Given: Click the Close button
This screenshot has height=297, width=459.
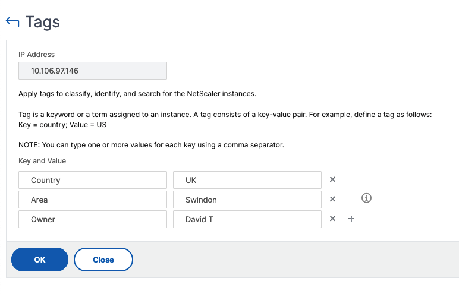Looking at the screenshot, I should coord(103,260).
